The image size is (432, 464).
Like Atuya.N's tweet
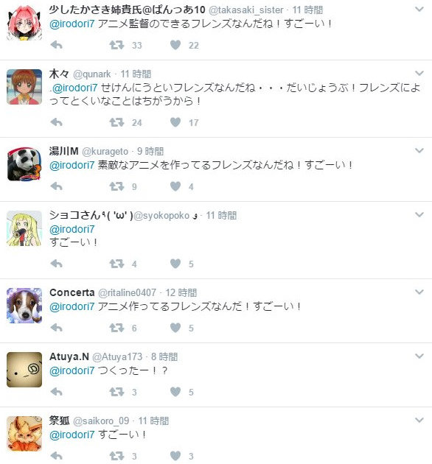tap(175, 392)
